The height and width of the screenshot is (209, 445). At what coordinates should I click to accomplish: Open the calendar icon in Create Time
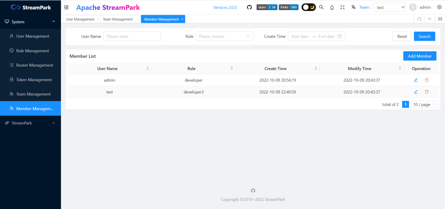click(340, 36)
